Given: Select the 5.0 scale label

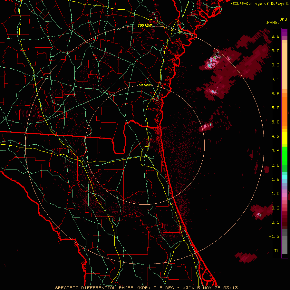Looking at the screenshot, I should click(275, 122).
